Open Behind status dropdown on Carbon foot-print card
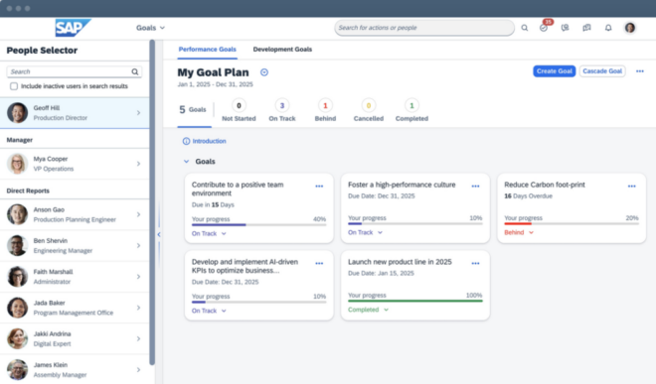 click(x=519, y=232)
